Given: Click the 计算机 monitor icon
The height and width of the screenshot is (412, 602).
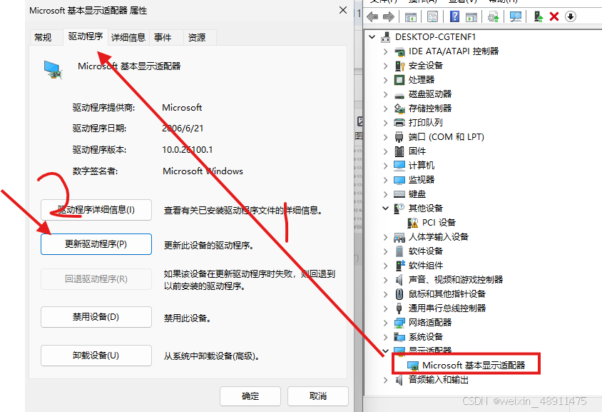Looking at the screenshot, I should [399, 166].
